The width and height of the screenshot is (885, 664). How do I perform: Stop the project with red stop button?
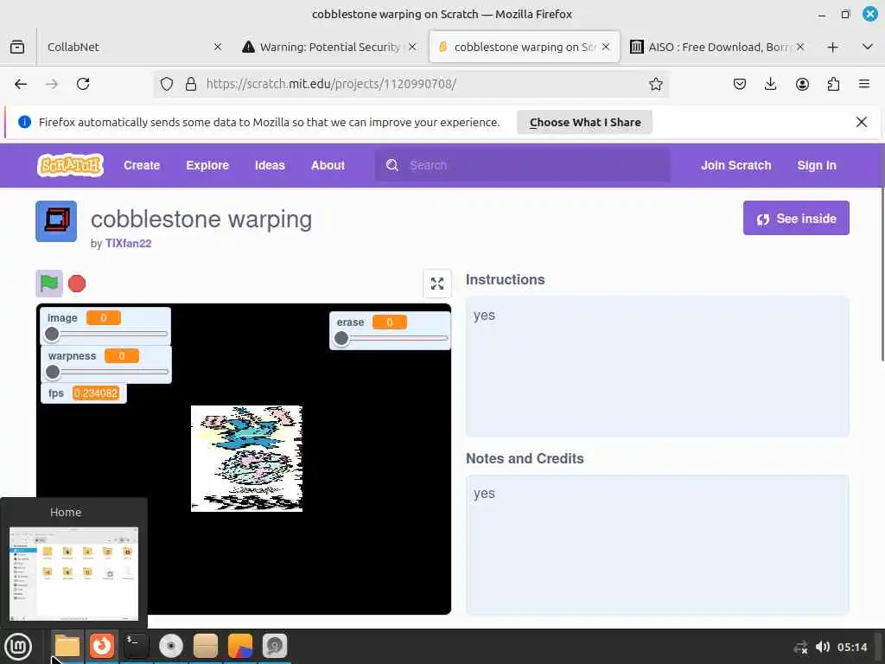[77, 284]
